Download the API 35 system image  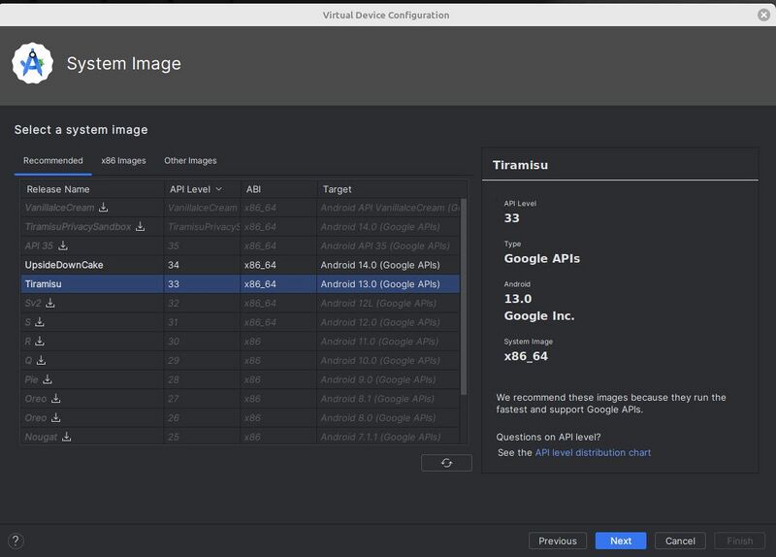click(63, 246)
